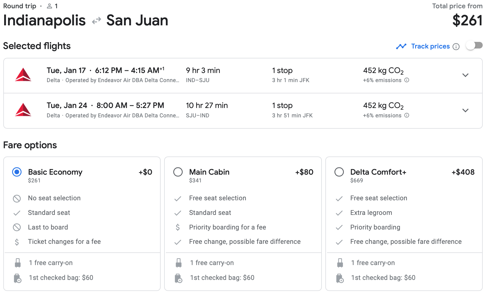The width and height of the screenshot is (486, 297).
Task: Click the Main Cabin fare title
Action: click(209, 172)
